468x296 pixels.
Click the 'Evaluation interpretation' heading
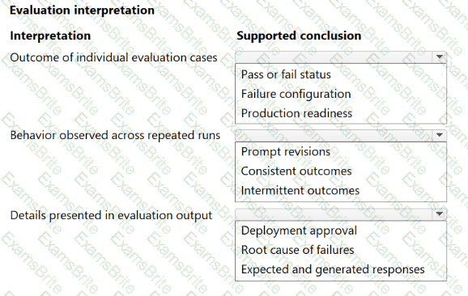pos(82,11)
